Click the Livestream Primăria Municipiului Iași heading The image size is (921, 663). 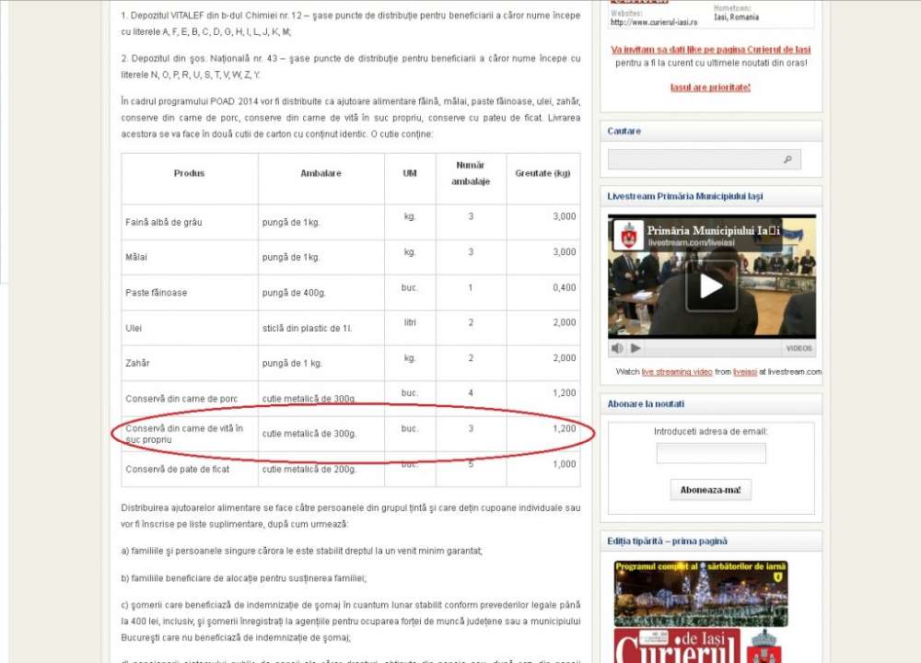[685, 196]
